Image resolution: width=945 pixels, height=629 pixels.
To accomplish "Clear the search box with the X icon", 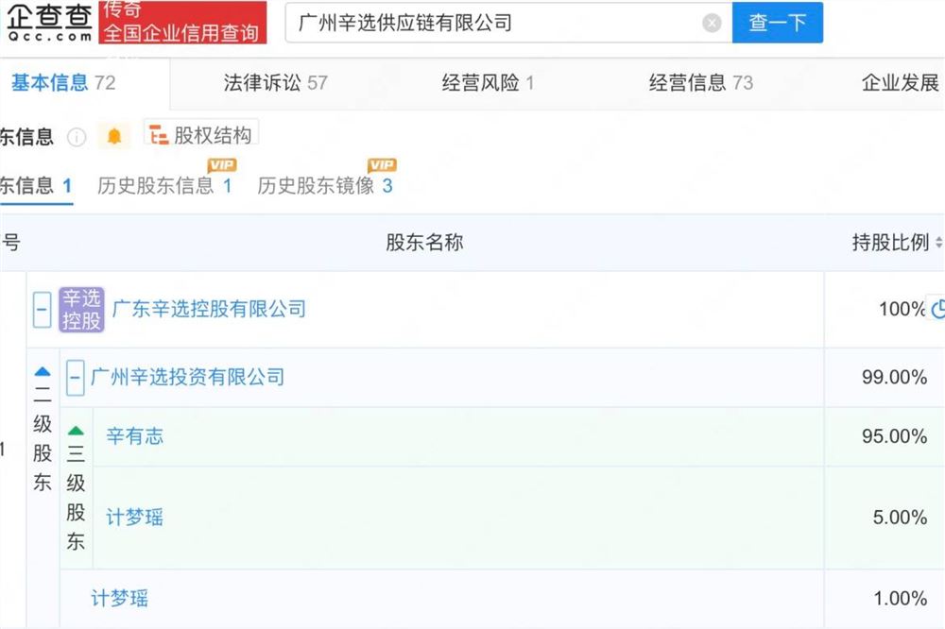I will click(x=712, y=23).
